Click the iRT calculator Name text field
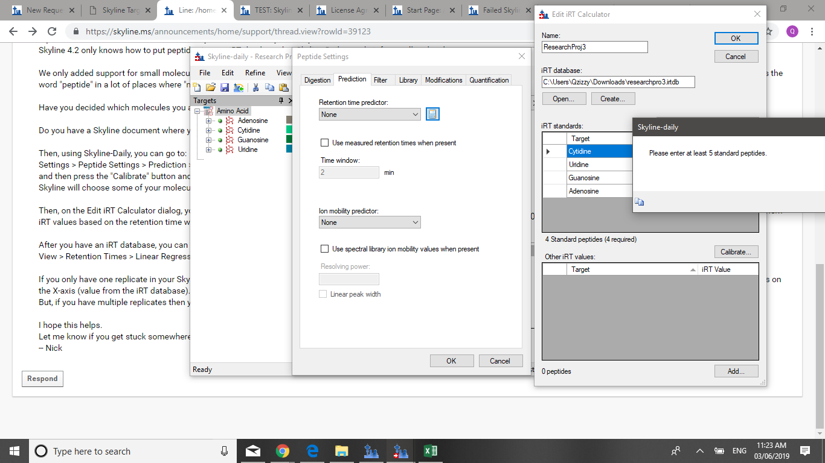 pos(594,47)
